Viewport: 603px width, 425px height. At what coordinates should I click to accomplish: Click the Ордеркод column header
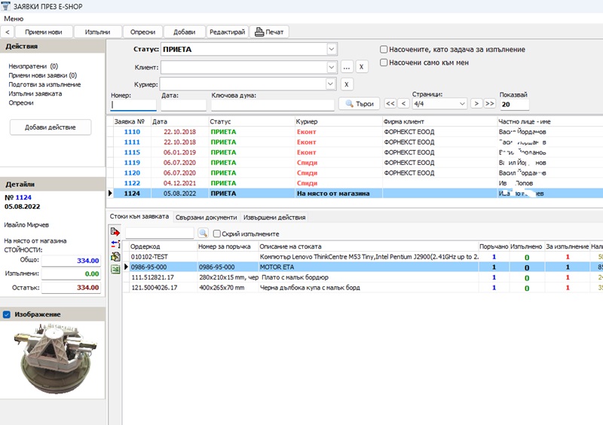point(163,246)
